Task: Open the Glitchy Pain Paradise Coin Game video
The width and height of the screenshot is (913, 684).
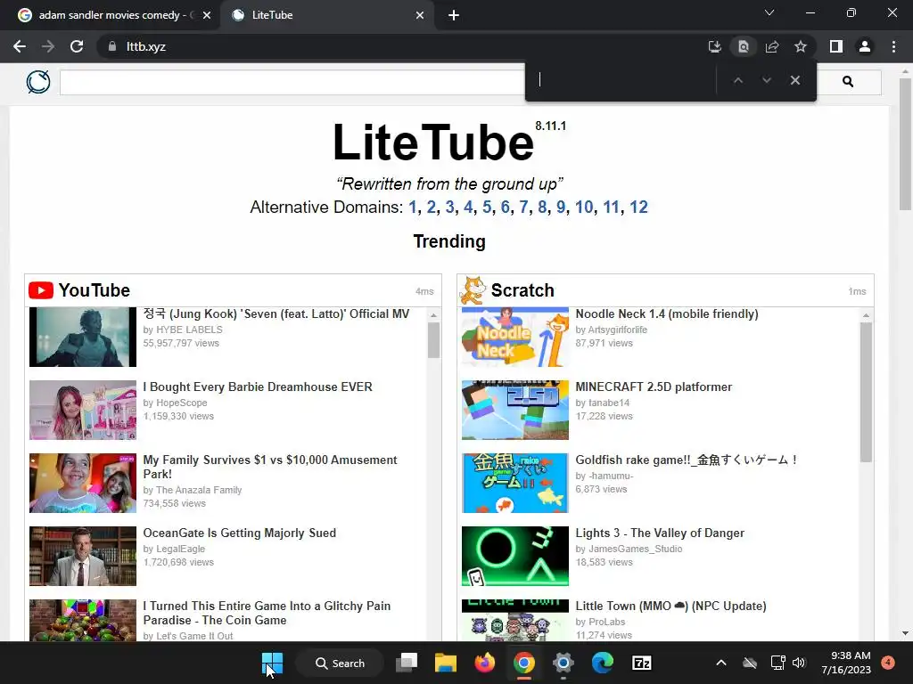Action: click(267, 613)
